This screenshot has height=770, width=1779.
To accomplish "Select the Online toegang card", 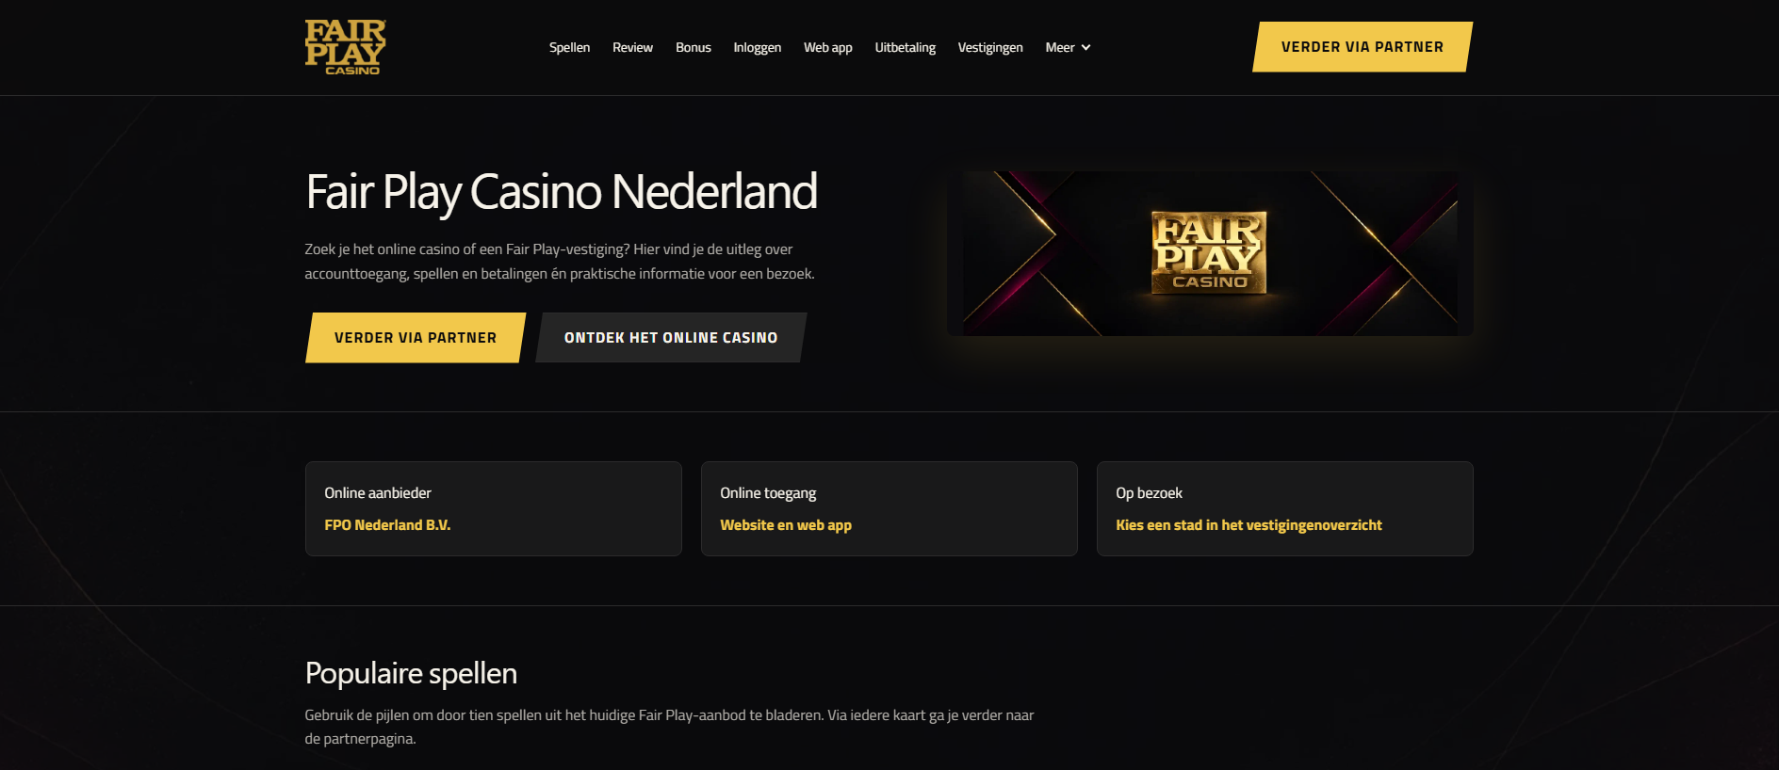I will click(889, 508).
